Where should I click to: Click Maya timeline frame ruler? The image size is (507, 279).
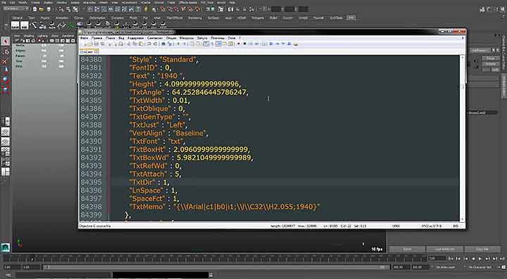[215, 259]
